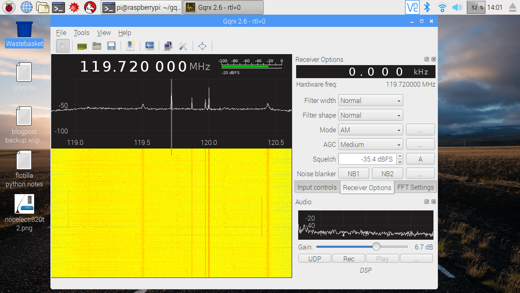Open remote control via networked computers icon

[168, 46]
